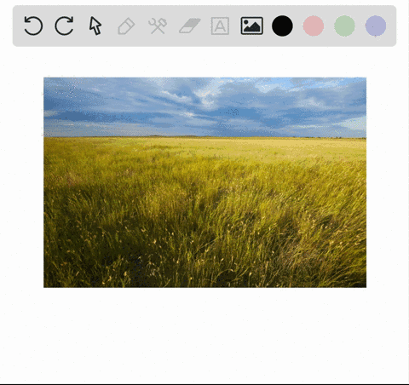Choose the pen drawing tool
Screen dimensions: 409x385
[x=126, y=26]
